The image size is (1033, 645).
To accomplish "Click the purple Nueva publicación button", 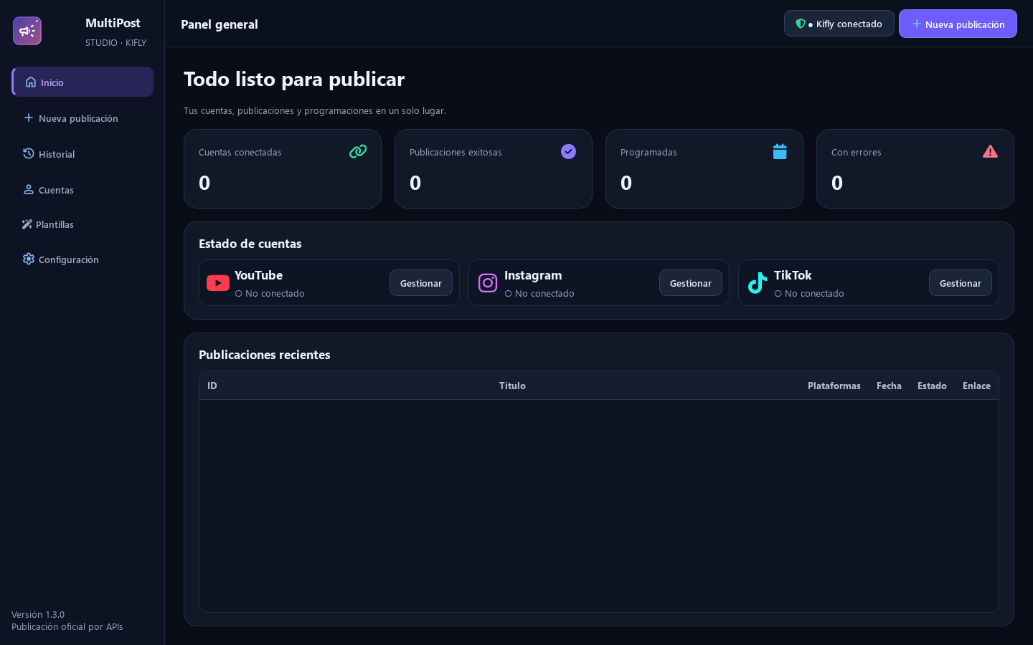I will (958, 24).
